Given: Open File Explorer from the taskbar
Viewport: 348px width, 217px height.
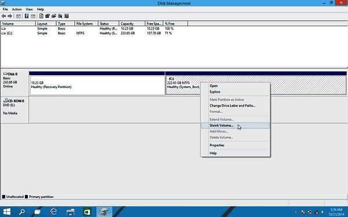Looking at the screenshot, I should tap(70, 212).
